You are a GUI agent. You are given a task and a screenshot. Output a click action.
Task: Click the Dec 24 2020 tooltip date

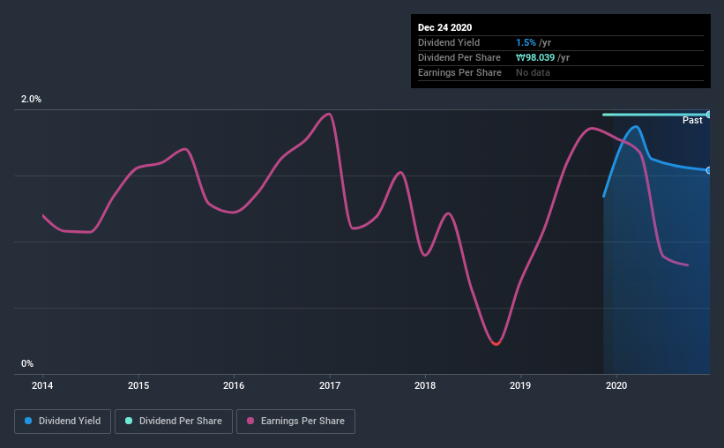click(444, 27)
